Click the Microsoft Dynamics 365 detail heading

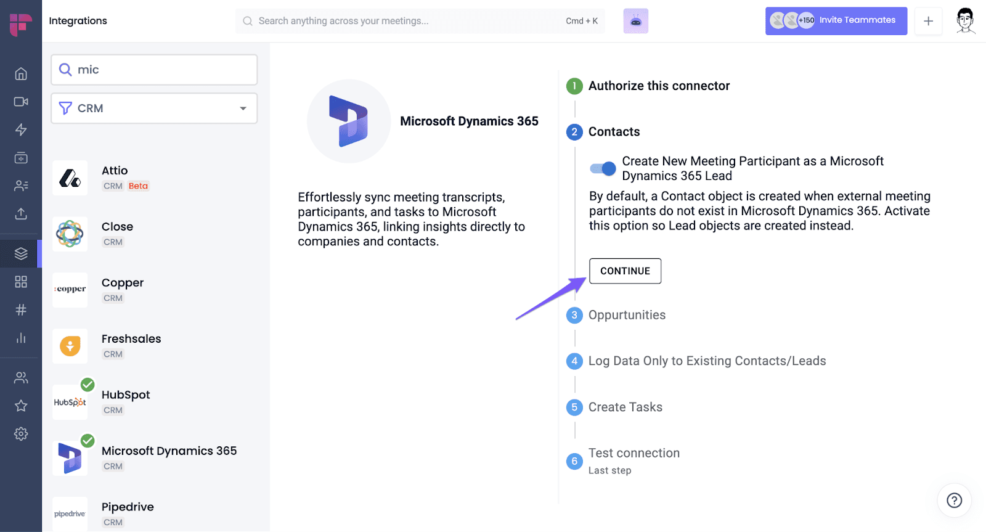pos(469,121)
